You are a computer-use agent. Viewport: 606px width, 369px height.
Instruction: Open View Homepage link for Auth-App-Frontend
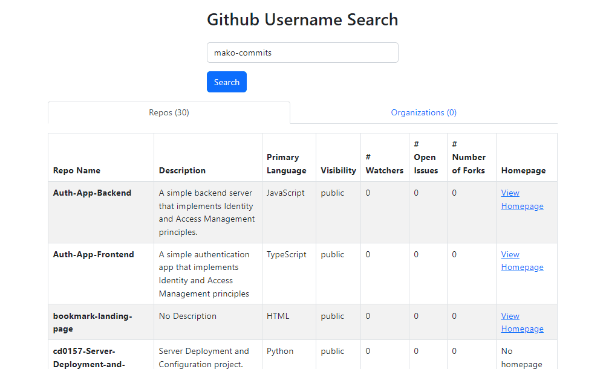[522, 261]
